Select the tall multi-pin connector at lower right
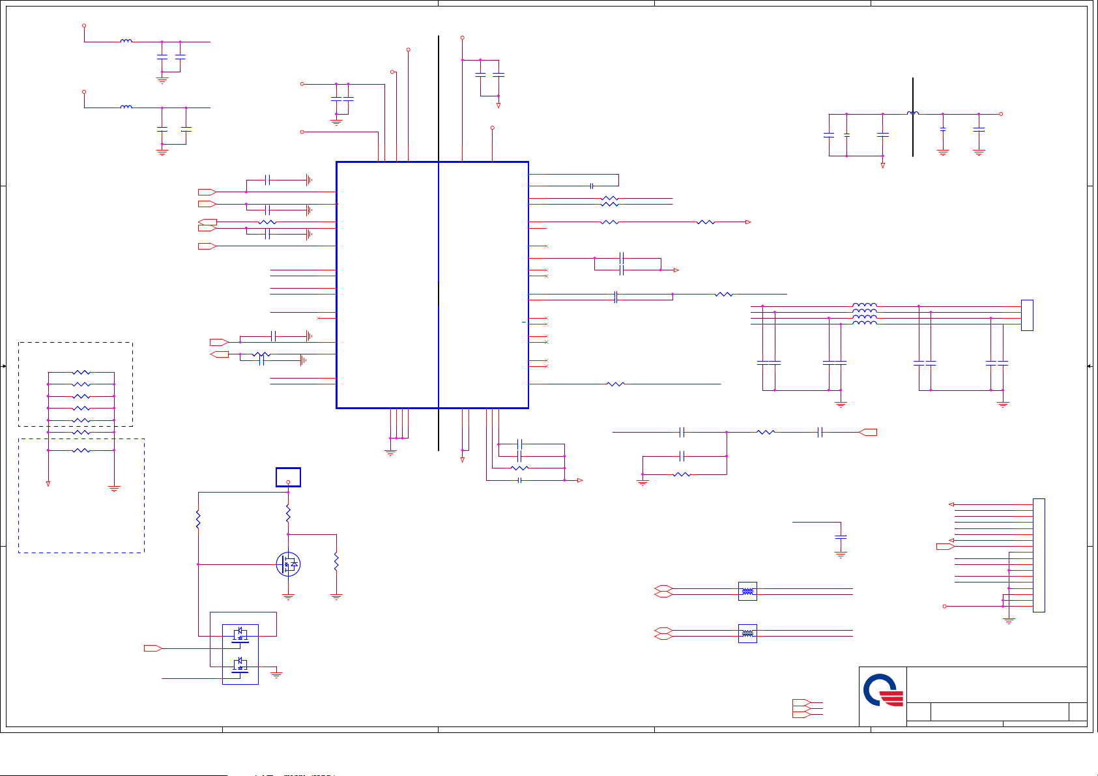 (1039, 555)
